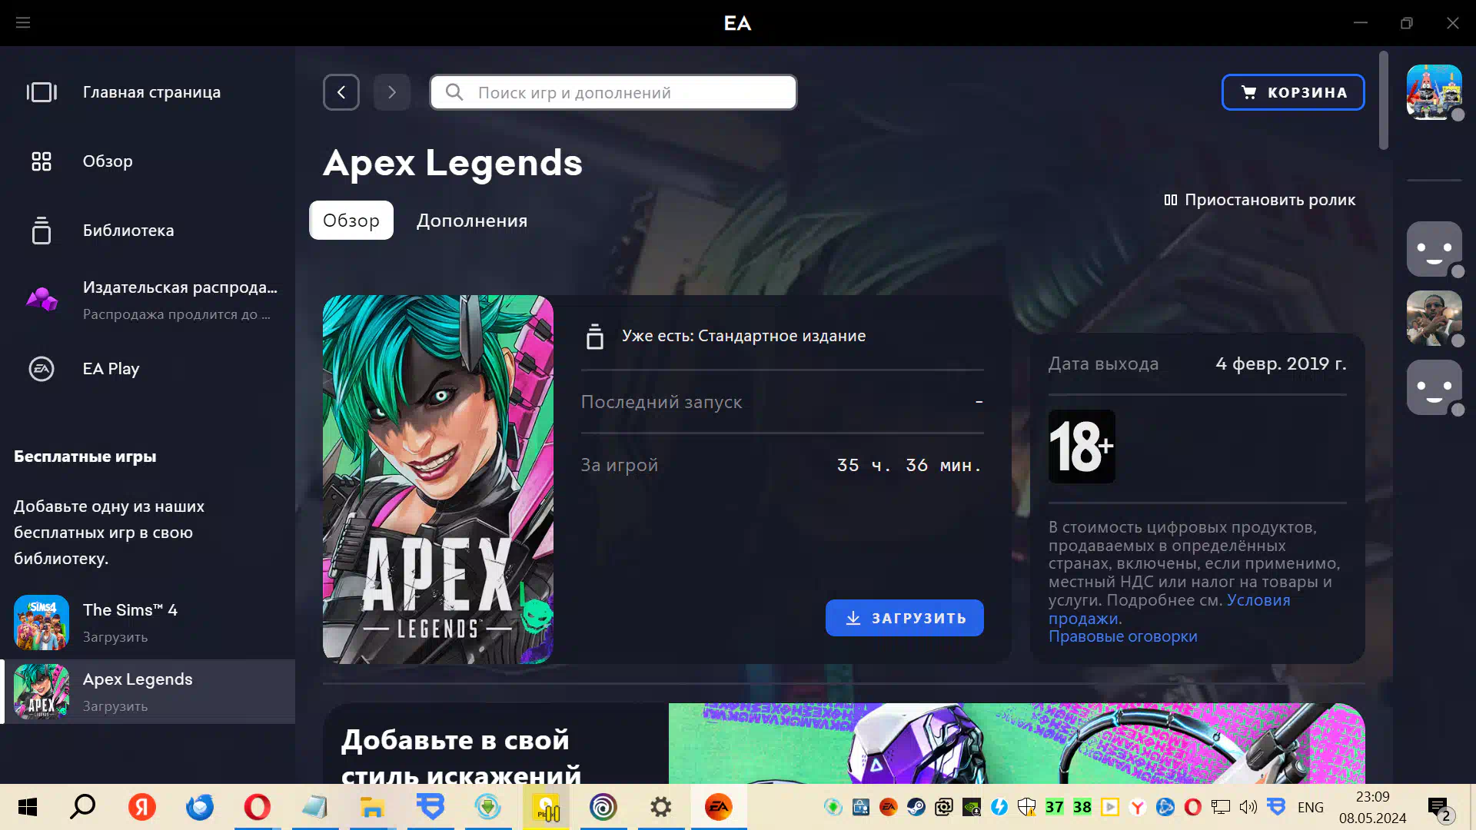Click the Главная страница sidebar icon
Image resolution: width=1476 pixels, height=830 pixels.
pyautogui.click(x=42, y=92)
